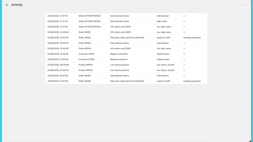Click timestamp '22/06/2026, 16:20:40'

(58, 49)
